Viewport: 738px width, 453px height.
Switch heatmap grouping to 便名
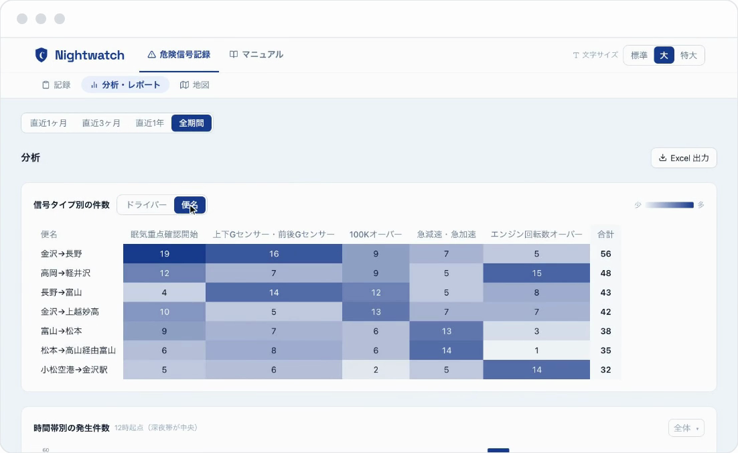pos(190,205)
